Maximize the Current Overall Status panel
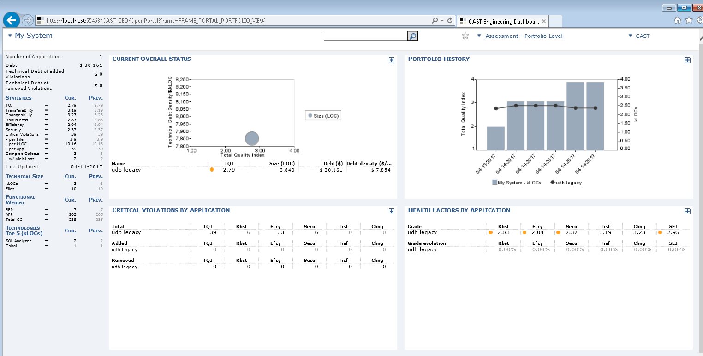The image size is (703, 356). point(392,60)
